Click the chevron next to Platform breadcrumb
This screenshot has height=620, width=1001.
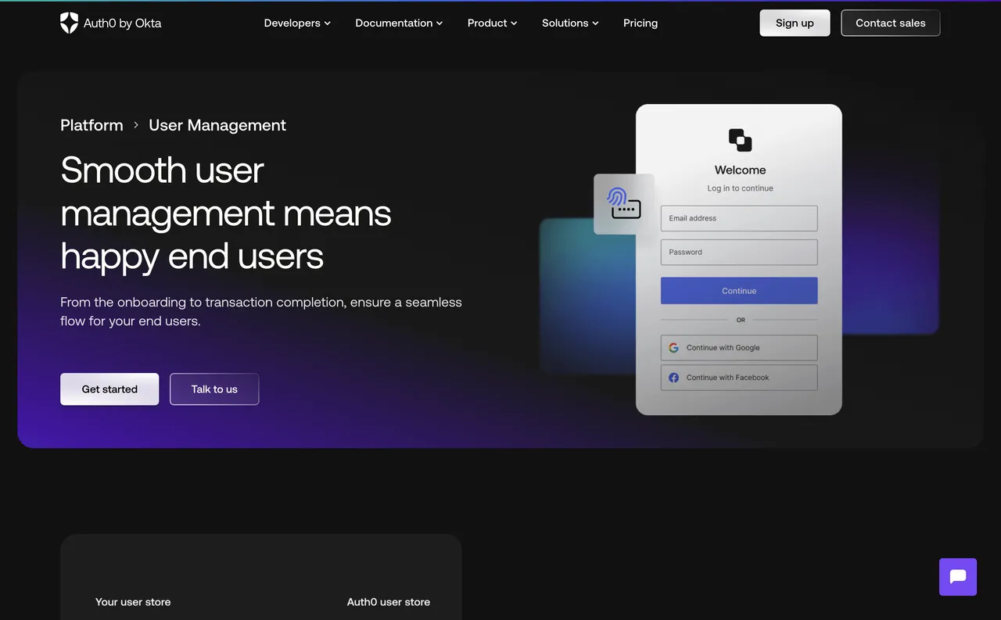pos(135,124)
